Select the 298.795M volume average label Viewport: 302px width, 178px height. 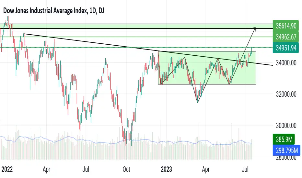coord(286,150)
